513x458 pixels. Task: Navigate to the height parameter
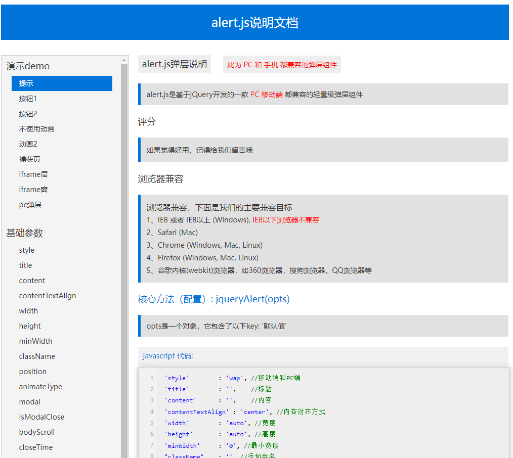[30, 326]
